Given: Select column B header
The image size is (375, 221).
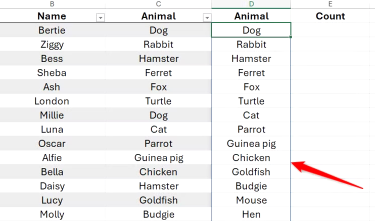Looking at the screenshot, I should (x=52, y=4).
